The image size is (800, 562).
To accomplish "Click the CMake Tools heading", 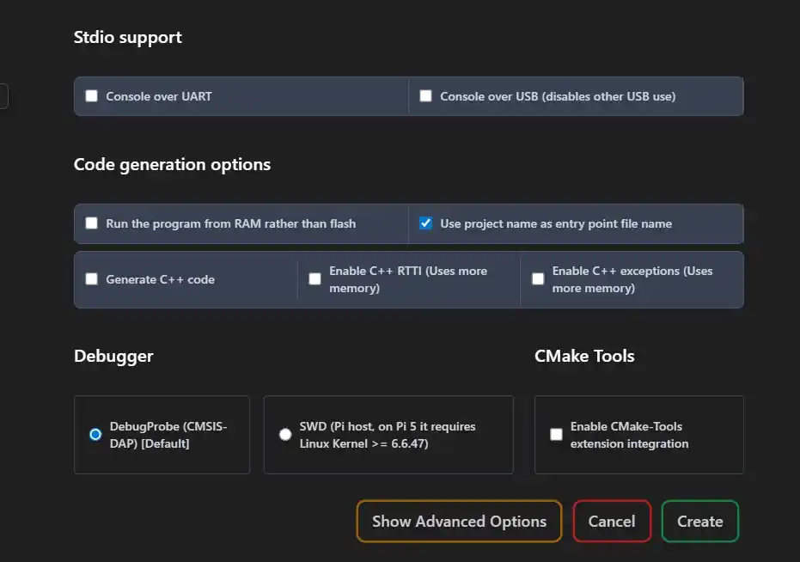I will point(584,356).
